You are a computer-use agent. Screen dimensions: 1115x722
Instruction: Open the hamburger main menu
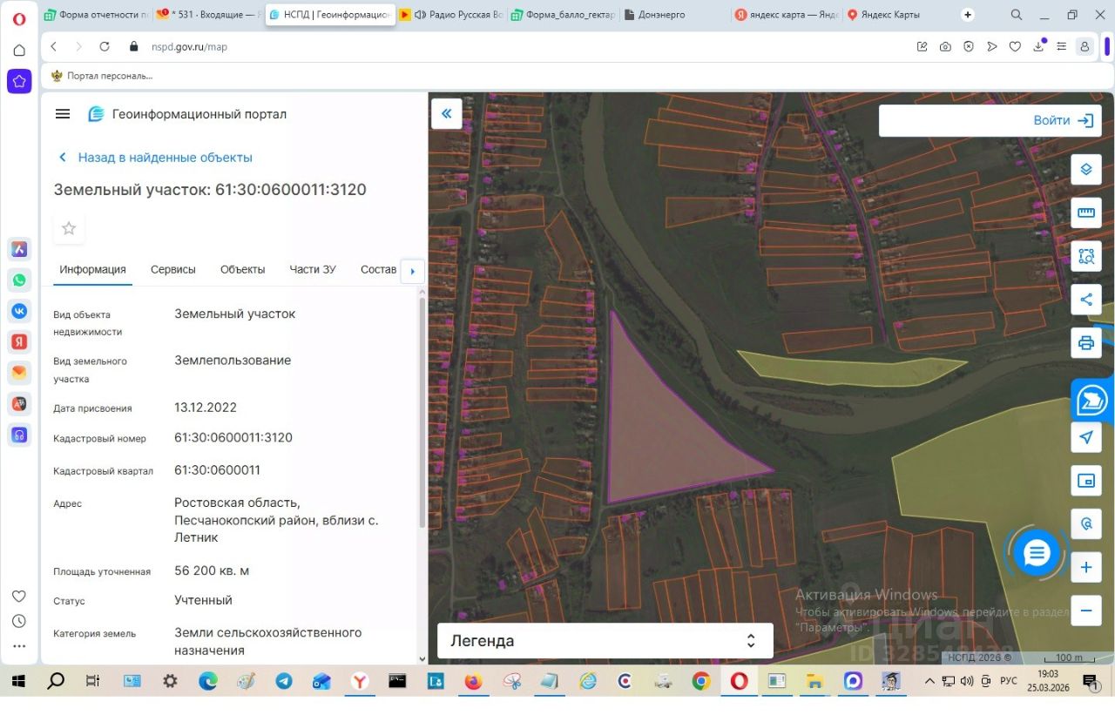coord(63,114)
